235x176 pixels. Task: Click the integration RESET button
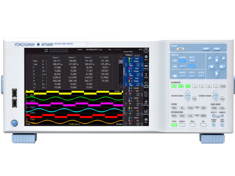tap(204, 116)
